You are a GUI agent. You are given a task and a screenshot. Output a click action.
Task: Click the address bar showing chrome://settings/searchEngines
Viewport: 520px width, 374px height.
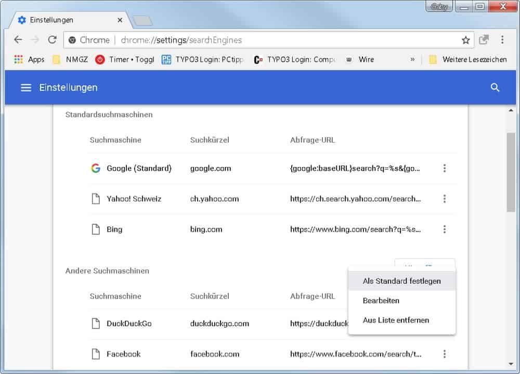(260, 40)
